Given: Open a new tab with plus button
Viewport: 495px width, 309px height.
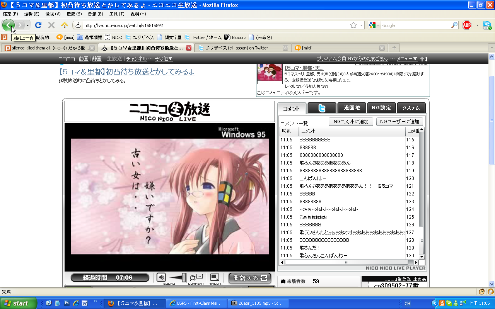Looking at the screenshot, I should tap(394, 48).
